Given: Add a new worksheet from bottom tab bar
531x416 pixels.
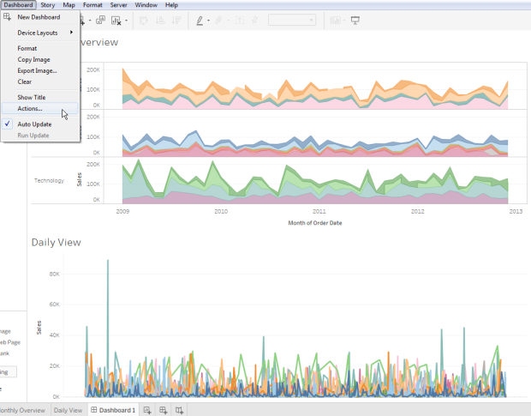Looking at the screenshot, I should (147, 411).
